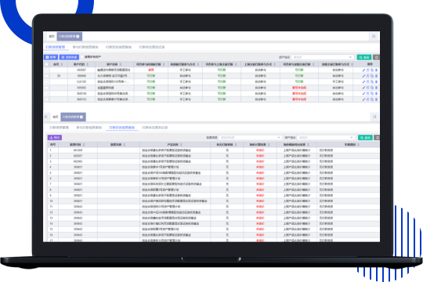Click the green 查询 button in lower panel
The image size is (423, 282).
[x=365, y=138]
